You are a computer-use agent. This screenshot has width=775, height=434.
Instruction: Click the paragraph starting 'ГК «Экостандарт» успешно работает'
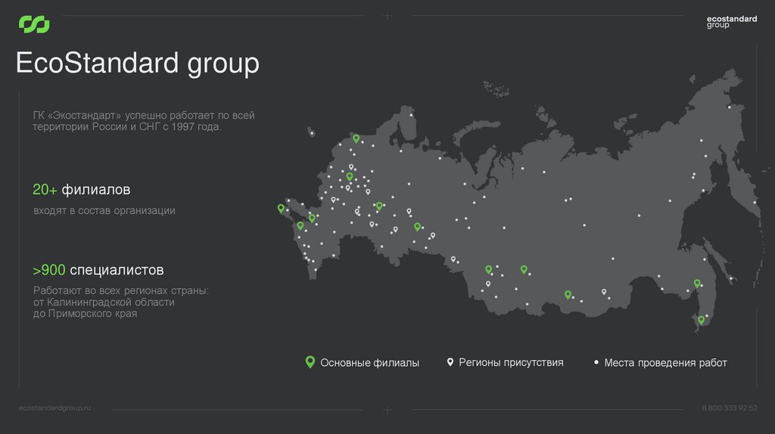tap(144, 121)
